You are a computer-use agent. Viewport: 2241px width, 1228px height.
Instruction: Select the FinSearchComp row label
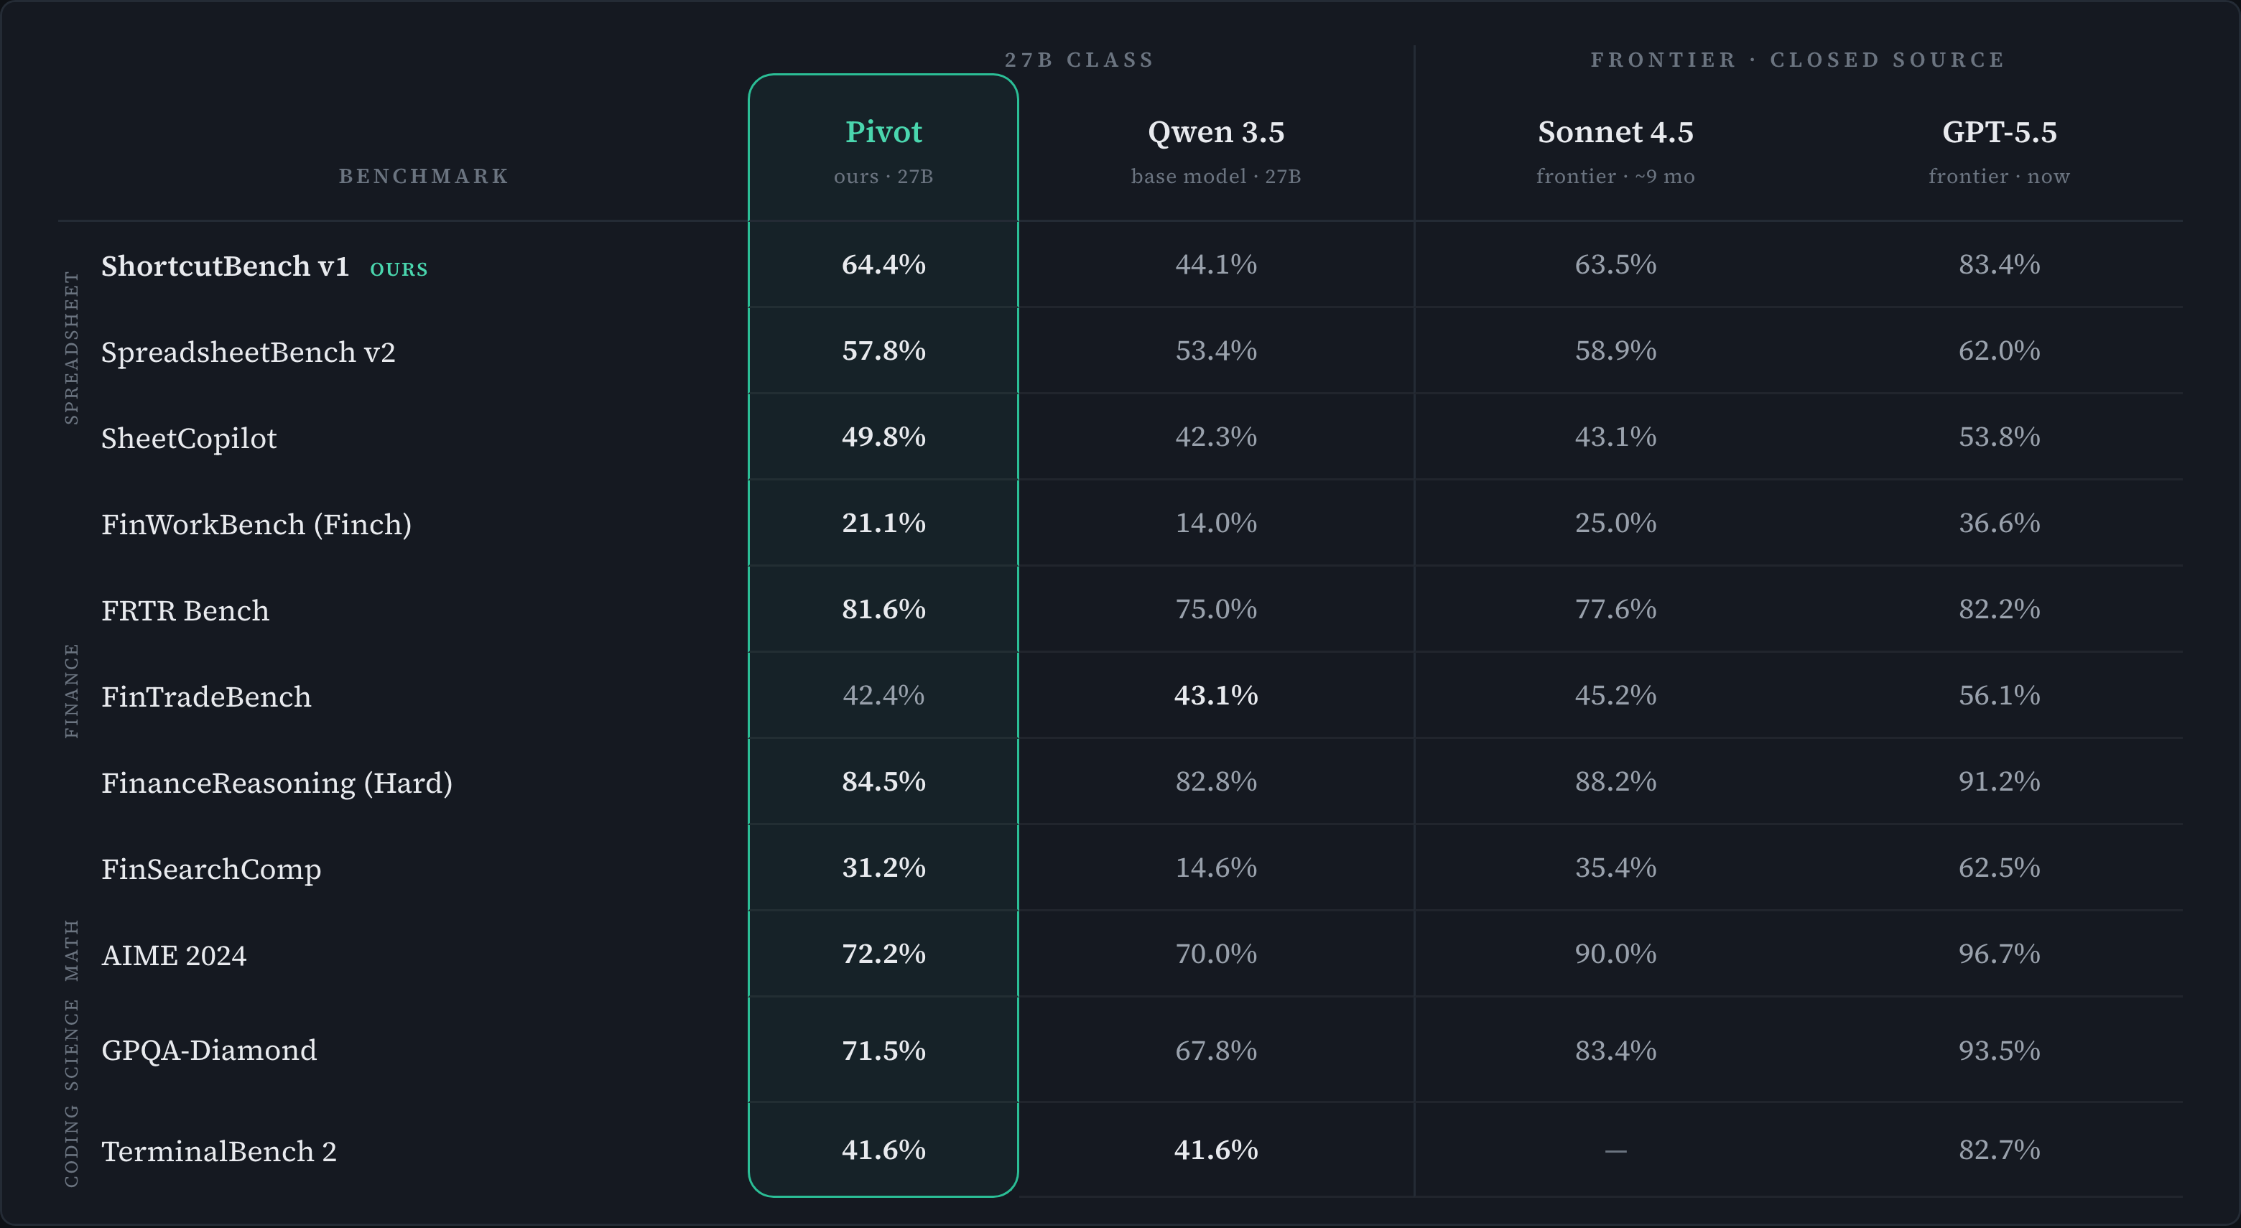pyautogui.click(x=211, y=869)
